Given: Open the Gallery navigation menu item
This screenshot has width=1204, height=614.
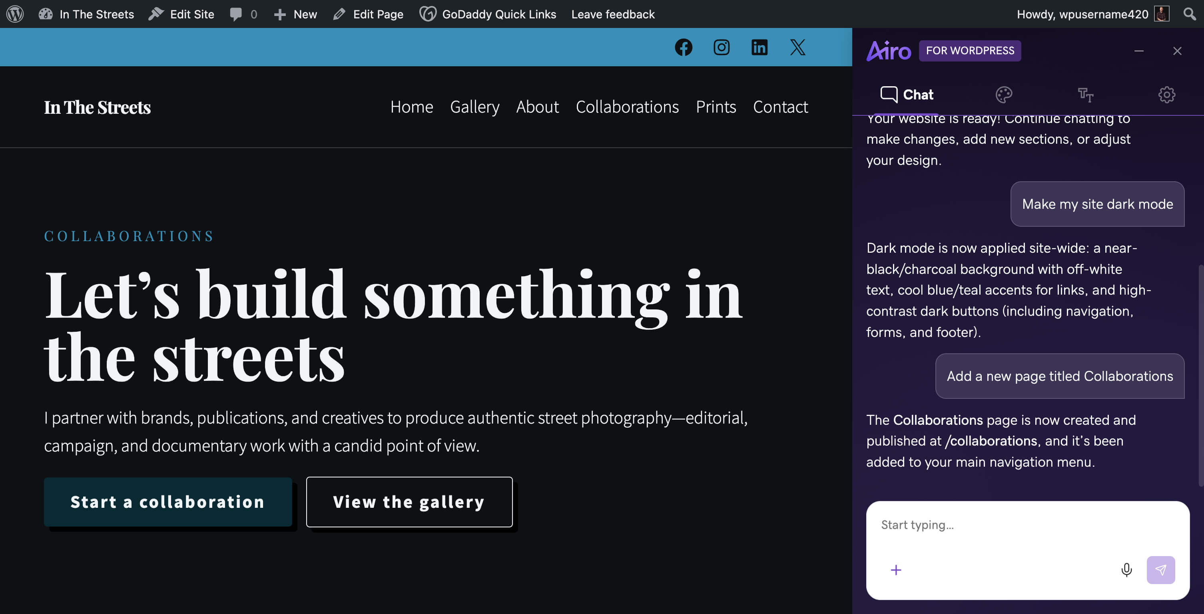Looking at the screenshot, I should click(x=474, y=107).
